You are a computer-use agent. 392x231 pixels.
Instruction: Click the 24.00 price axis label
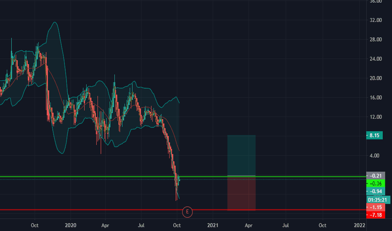pos(376,59)
